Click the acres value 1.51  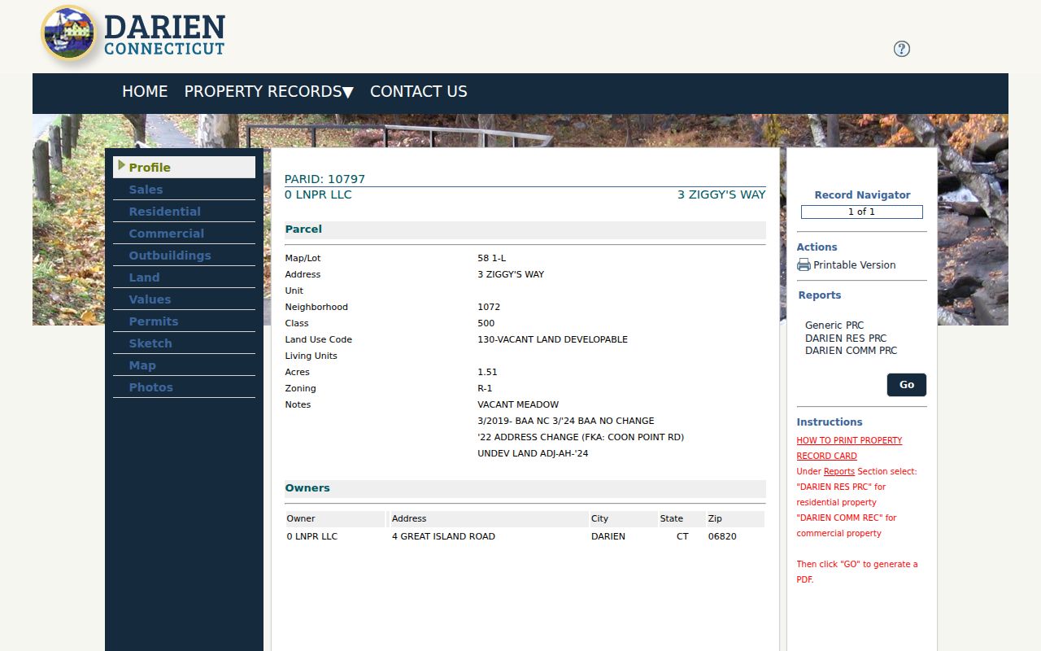tap(487, 372)
